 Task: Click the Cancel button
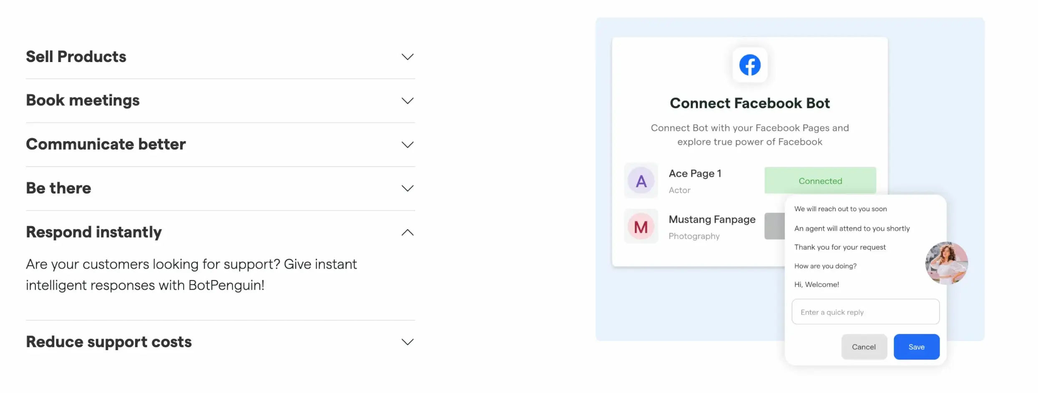[x=864, y=347]
